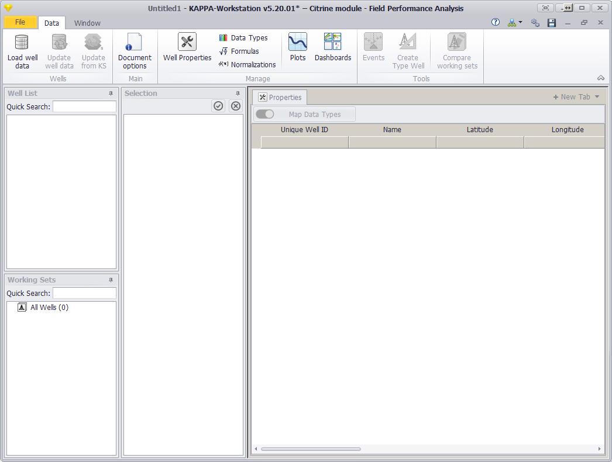
Task: Switch to the Window ribbon tab
Action: [87, 23]
